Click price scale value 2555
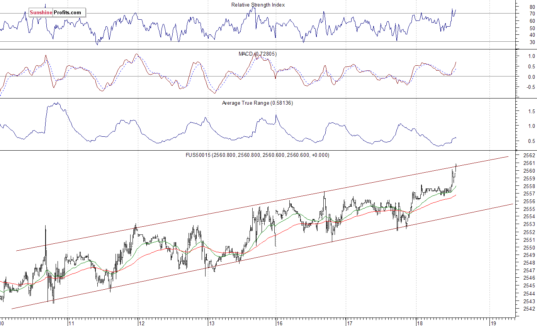 (x=529, y=209)
